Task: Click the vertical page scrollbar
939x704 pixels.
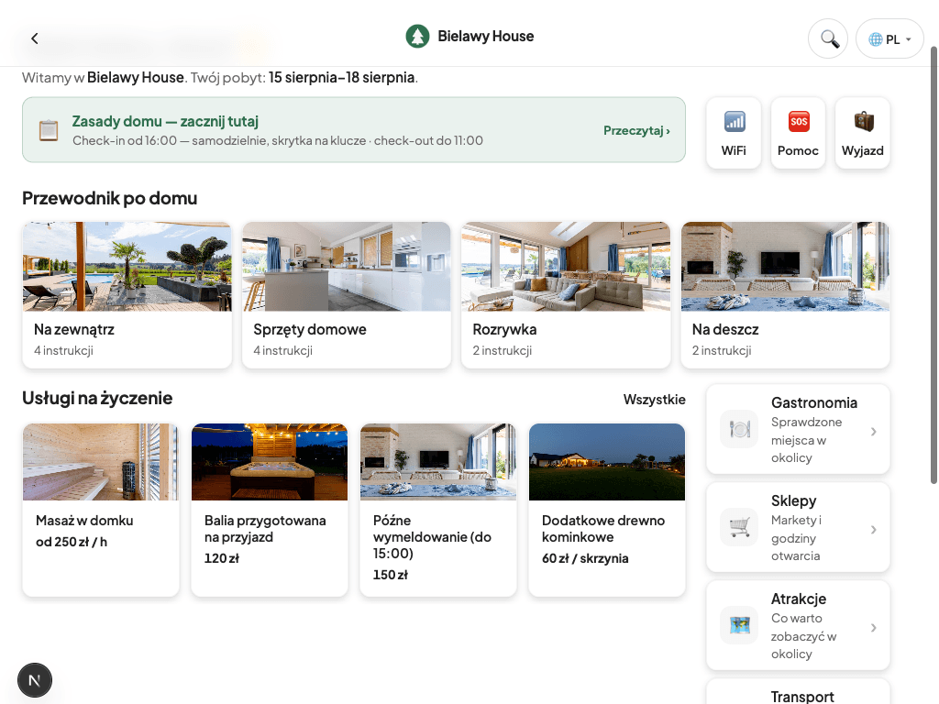Action: click(x=933, y=265)
